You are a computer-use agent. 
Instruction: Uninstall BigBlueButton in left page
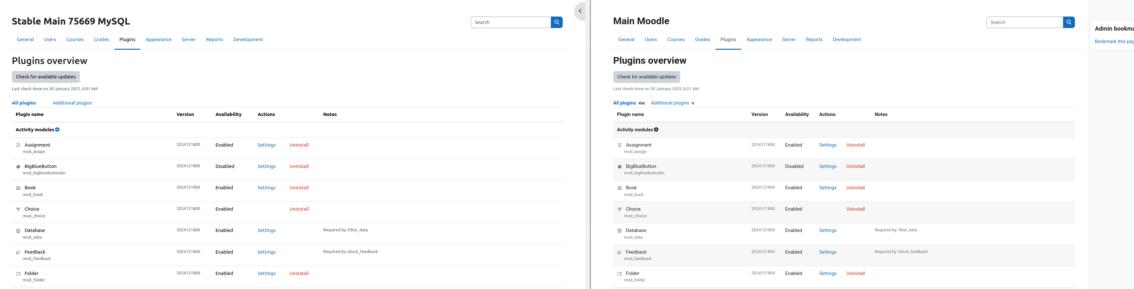pyautogui.click(x=299, y=166)
